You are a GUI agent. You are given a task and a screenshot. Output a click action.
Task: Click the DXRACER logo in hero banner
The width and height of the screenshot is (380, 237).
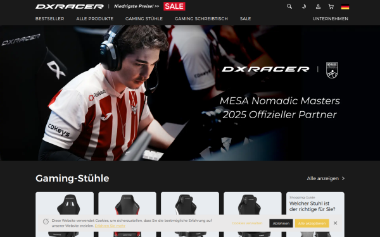click(265, 70)
